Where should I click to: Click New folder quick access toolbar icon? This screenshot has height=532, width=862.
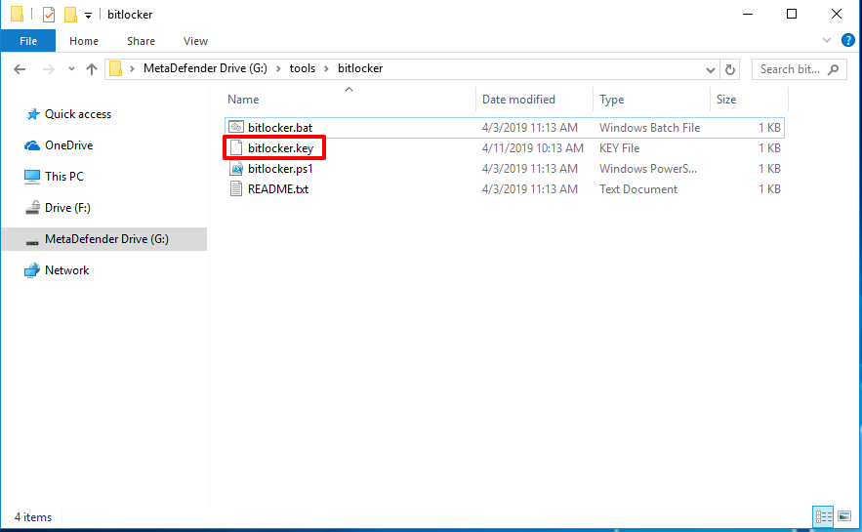[x=70, y=15]
